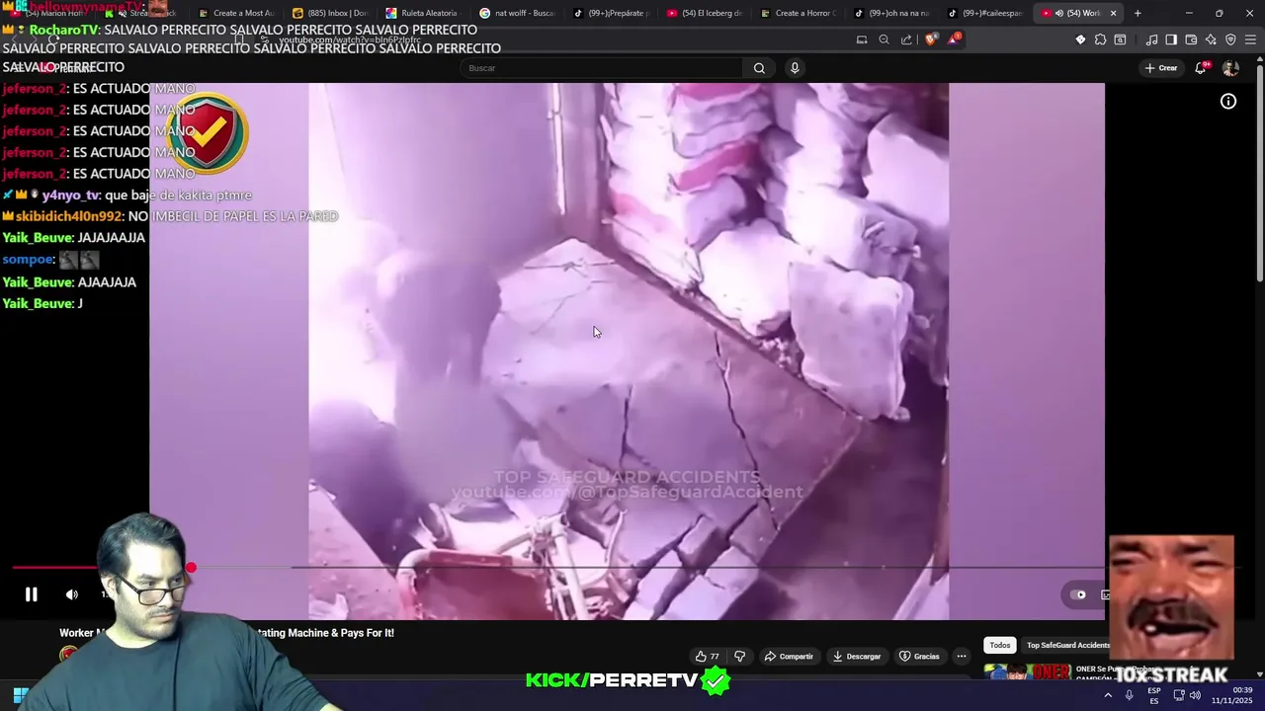Select the Top SafeGuard Accidents chip
This screenshot has height=711, width=1265.
pyautogui.click(x=1067, y=645)
